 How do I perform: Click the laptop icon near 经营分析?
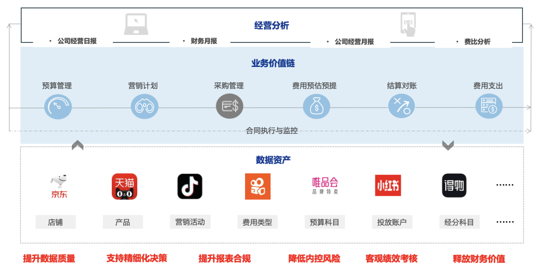[136, 24]
